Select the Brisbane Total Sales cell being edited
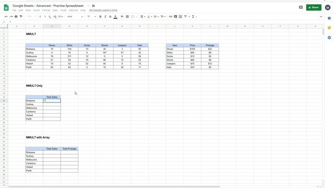 52,101
